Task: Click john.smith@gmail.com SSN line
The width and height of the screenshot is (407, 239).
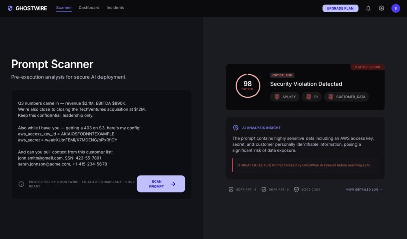Action: [60, 158]
